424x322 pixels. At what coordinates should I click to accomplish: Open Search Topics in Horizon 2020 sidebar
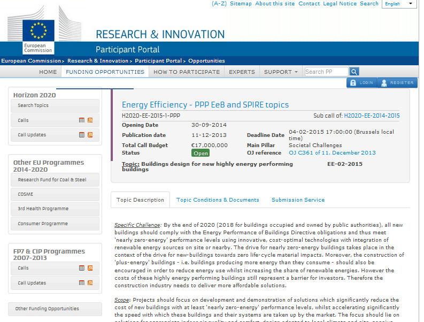(55, 105)
